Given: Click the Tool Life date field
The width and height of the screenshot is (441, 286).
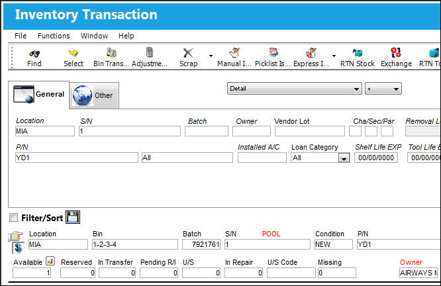Looking at the screenshot, I should point(424,158).
